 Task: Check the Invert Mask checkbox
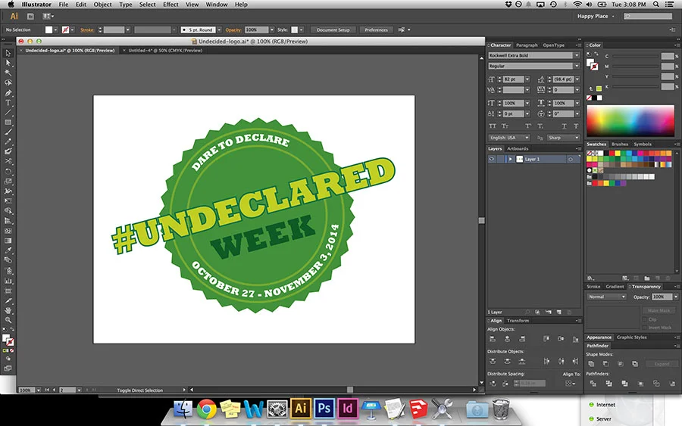click(x=645, y=328)
